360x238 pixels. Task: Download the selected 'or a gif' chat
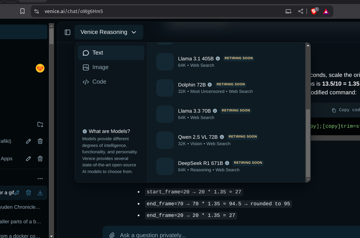(x=40, y=193)
